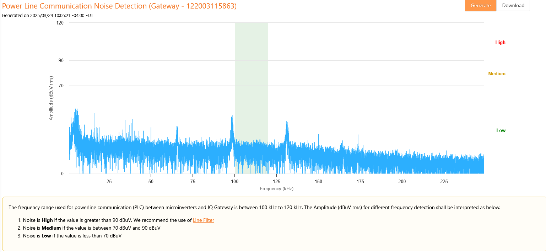Click the 100 tick on frequency axis
Viewport: 546px width, 252px height.
click(234, 181)
